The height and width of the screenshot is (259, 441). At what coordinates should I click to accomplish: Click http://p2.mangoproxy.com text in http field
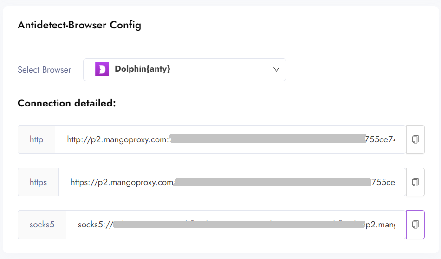point(117,139)
